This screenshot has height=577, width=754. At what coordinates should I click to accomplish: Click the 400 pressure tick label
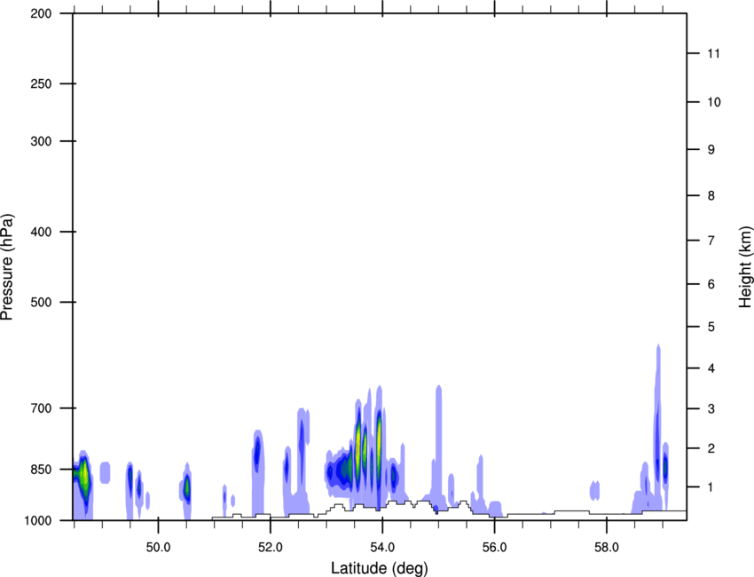pos(41,232)
